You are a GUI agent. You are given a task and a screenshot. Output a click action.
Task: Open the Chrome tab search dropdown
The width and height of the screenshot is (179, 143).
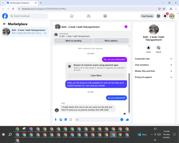3,3
